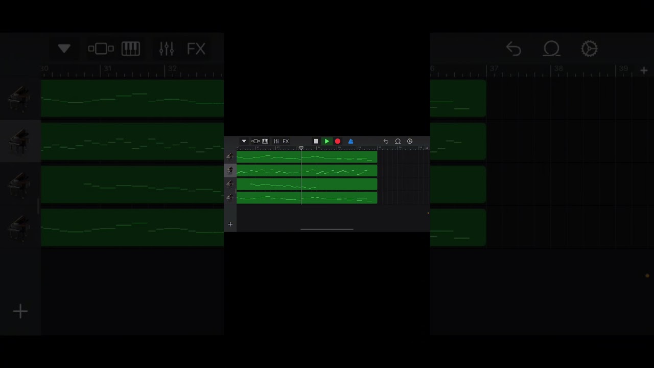Select the green MIDI region on fourth track

pos(307,198)
